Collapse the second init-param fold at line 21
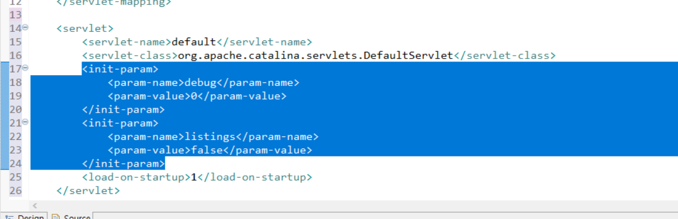Screen dimensions: 678x219 coord(25,123)
